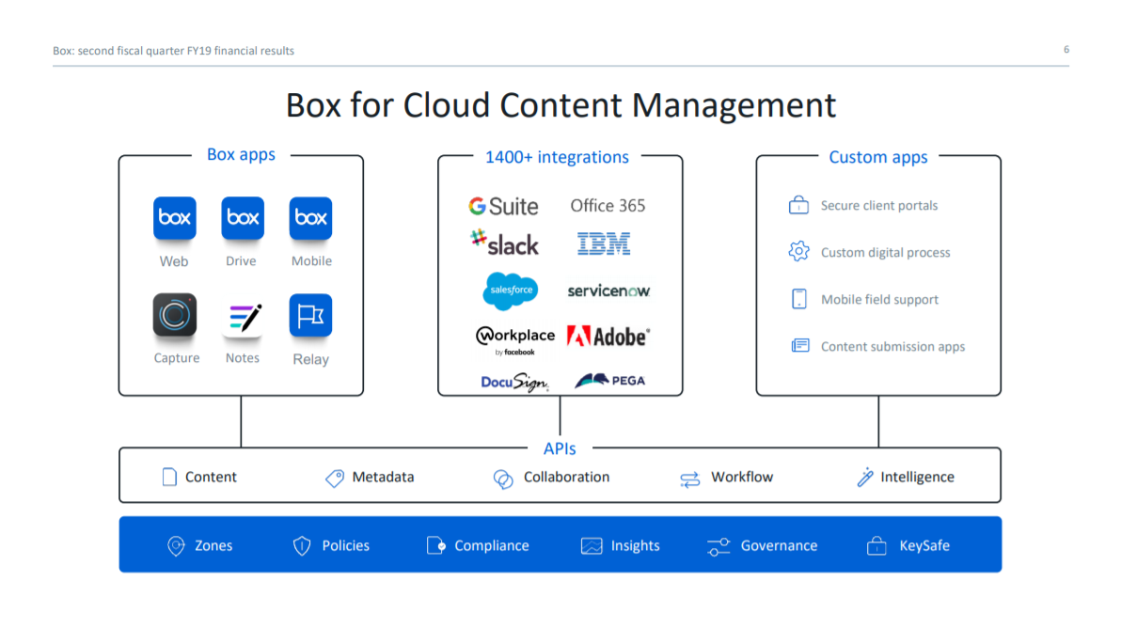Select the Workplace by Facebook logo
This screenshot has height=628, width=1121.
tap(514, 340)
